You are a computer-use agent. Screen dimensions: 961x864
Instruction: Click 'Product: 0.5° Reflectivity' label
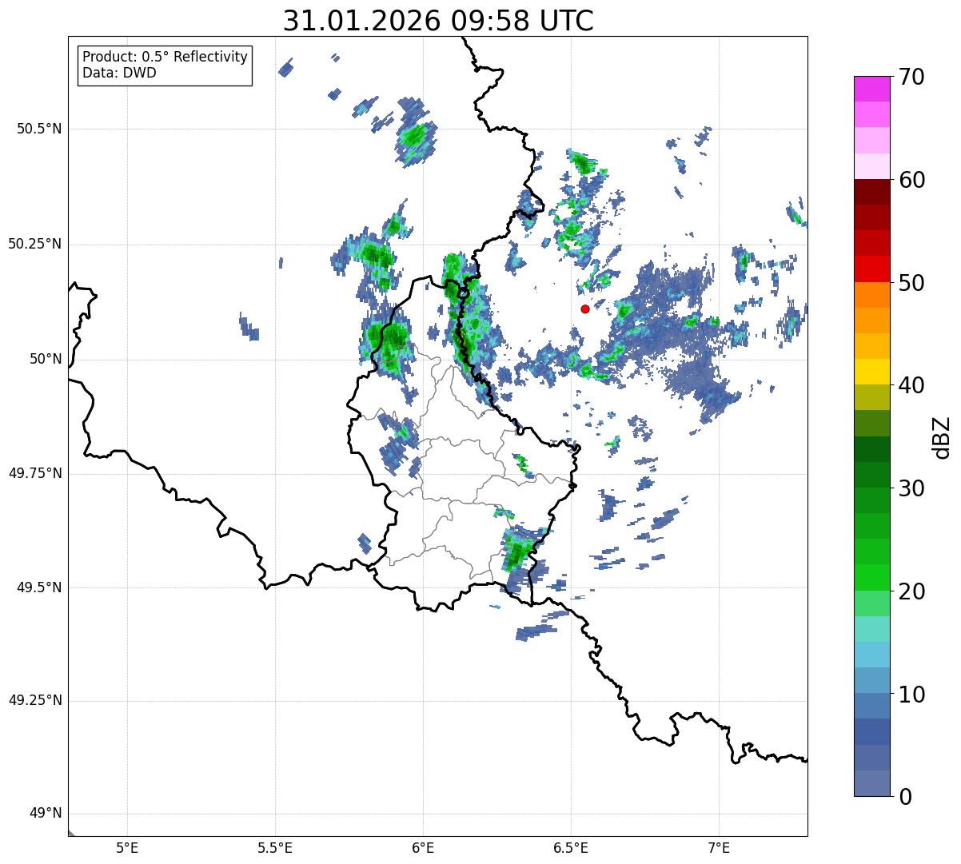(165, 58)
